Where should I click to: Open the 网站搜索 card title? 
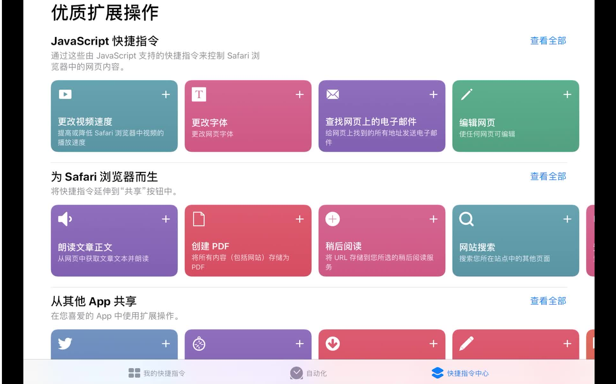pos(477,247)
